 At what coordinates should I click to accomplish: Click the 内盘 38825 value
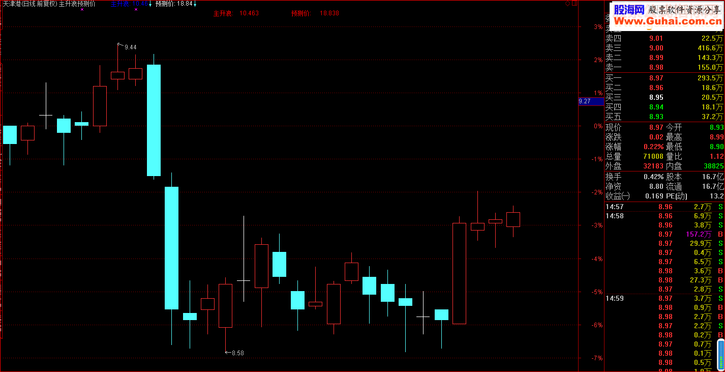click(714, 166)
